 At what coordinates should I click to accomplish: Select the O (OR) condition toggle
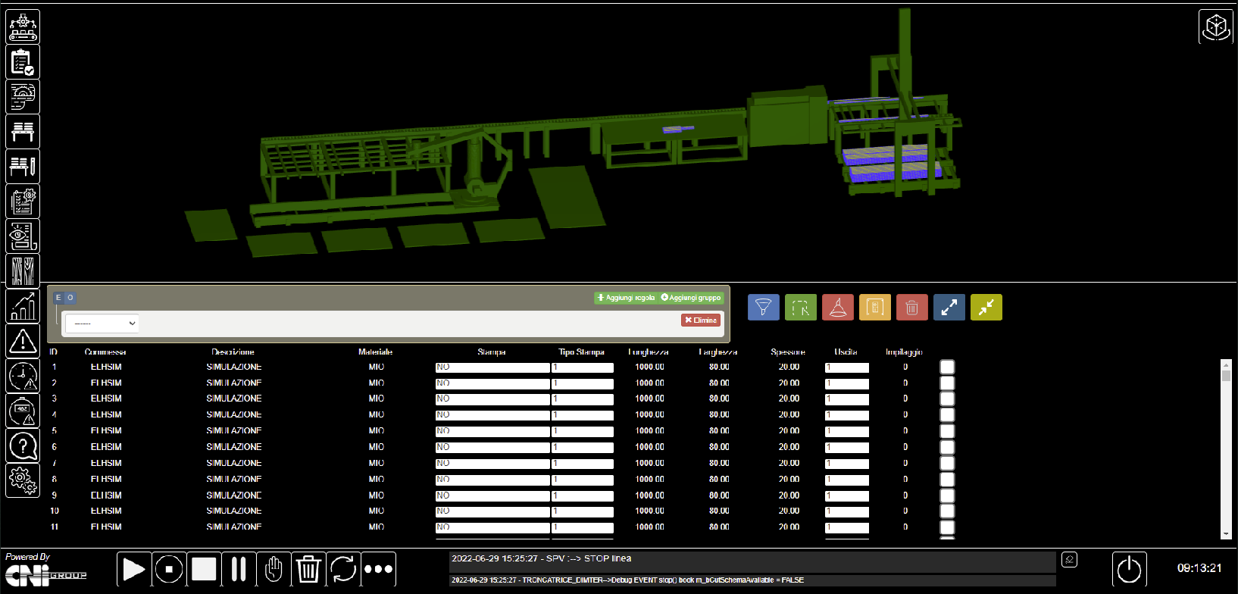pos(70,298)
